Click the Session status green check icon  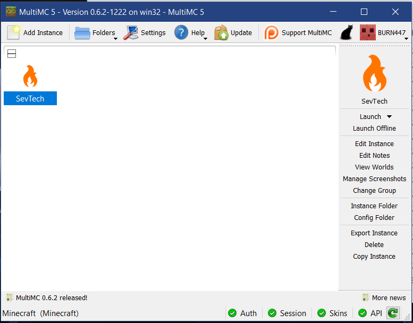coord(272,313)
